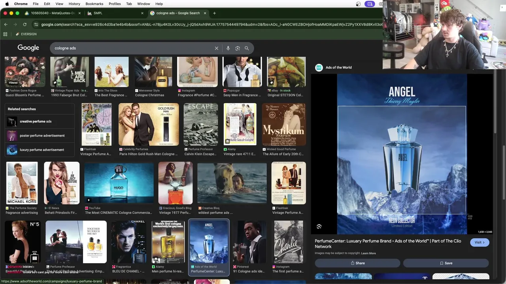Open the EVERSIGN bookmark

click(26, 34)
